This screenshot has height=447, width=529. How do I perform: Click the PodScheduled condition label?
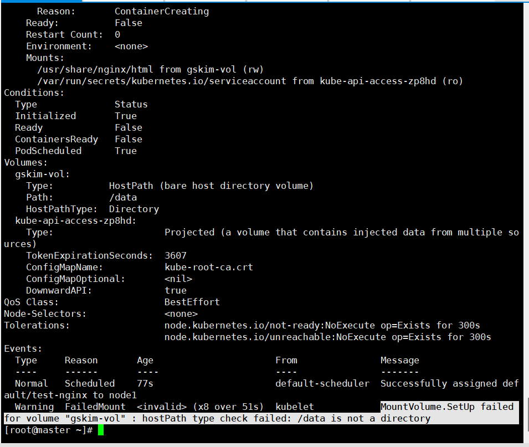tap(48, 151)
